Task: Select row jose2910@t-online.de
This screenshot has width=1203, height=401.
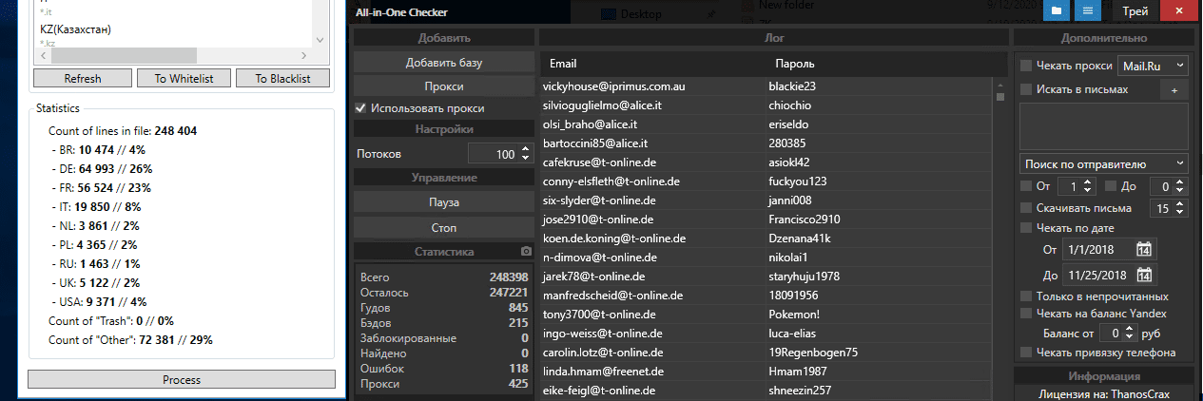Action: point(766,220)
